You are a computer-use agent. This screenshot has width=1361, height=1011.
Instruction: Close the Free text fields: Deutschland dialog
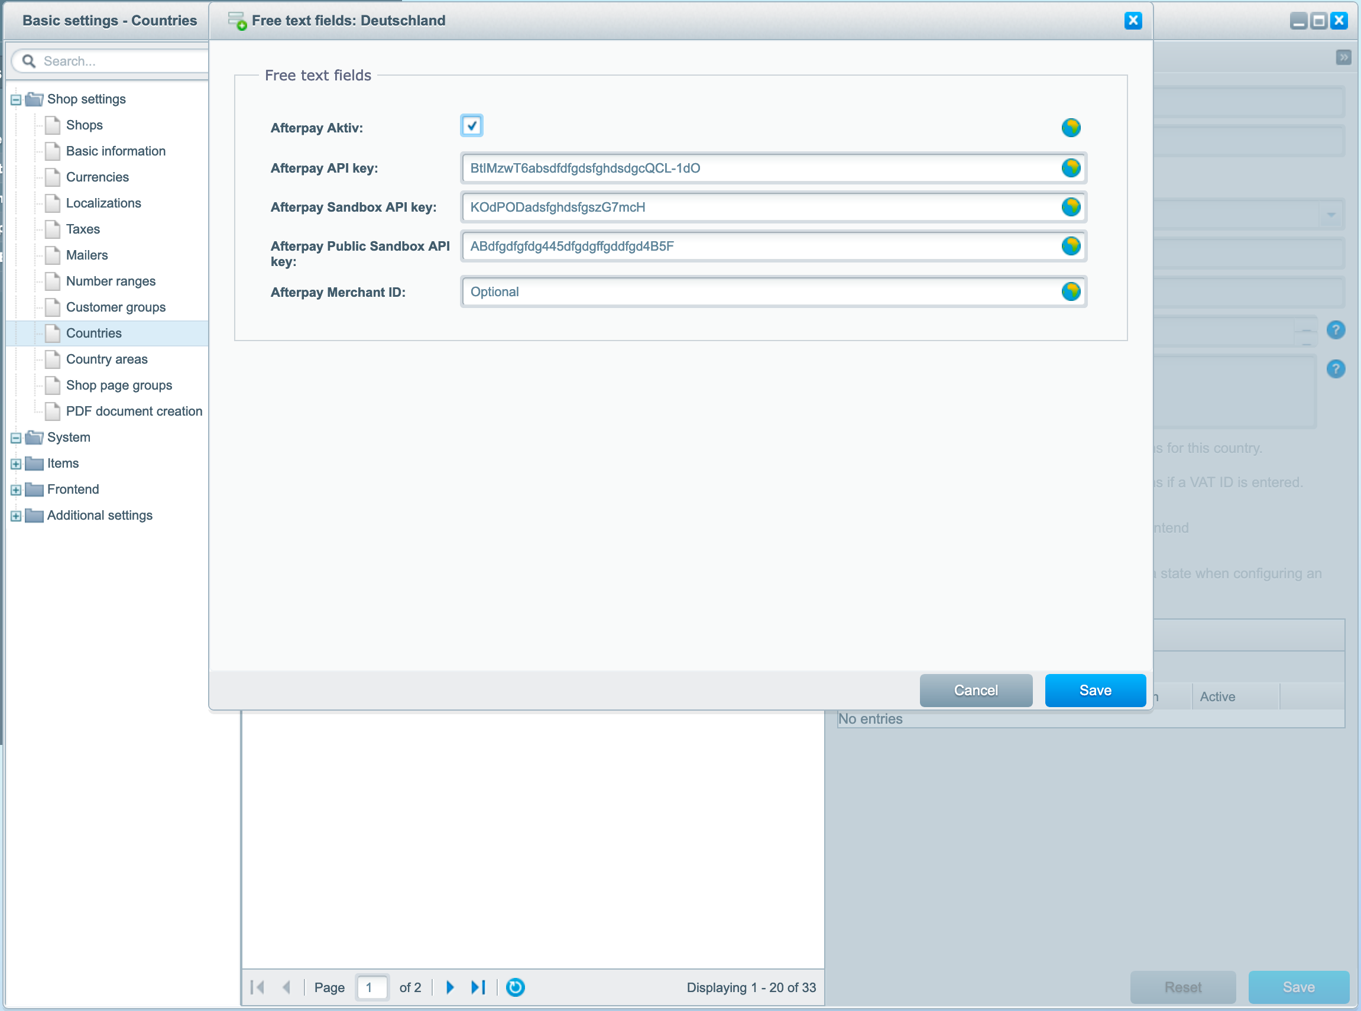[1133, 21]
